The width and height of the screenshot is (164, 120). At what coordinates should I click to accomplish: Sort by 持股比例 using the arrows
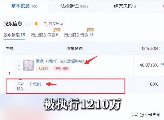160,48
